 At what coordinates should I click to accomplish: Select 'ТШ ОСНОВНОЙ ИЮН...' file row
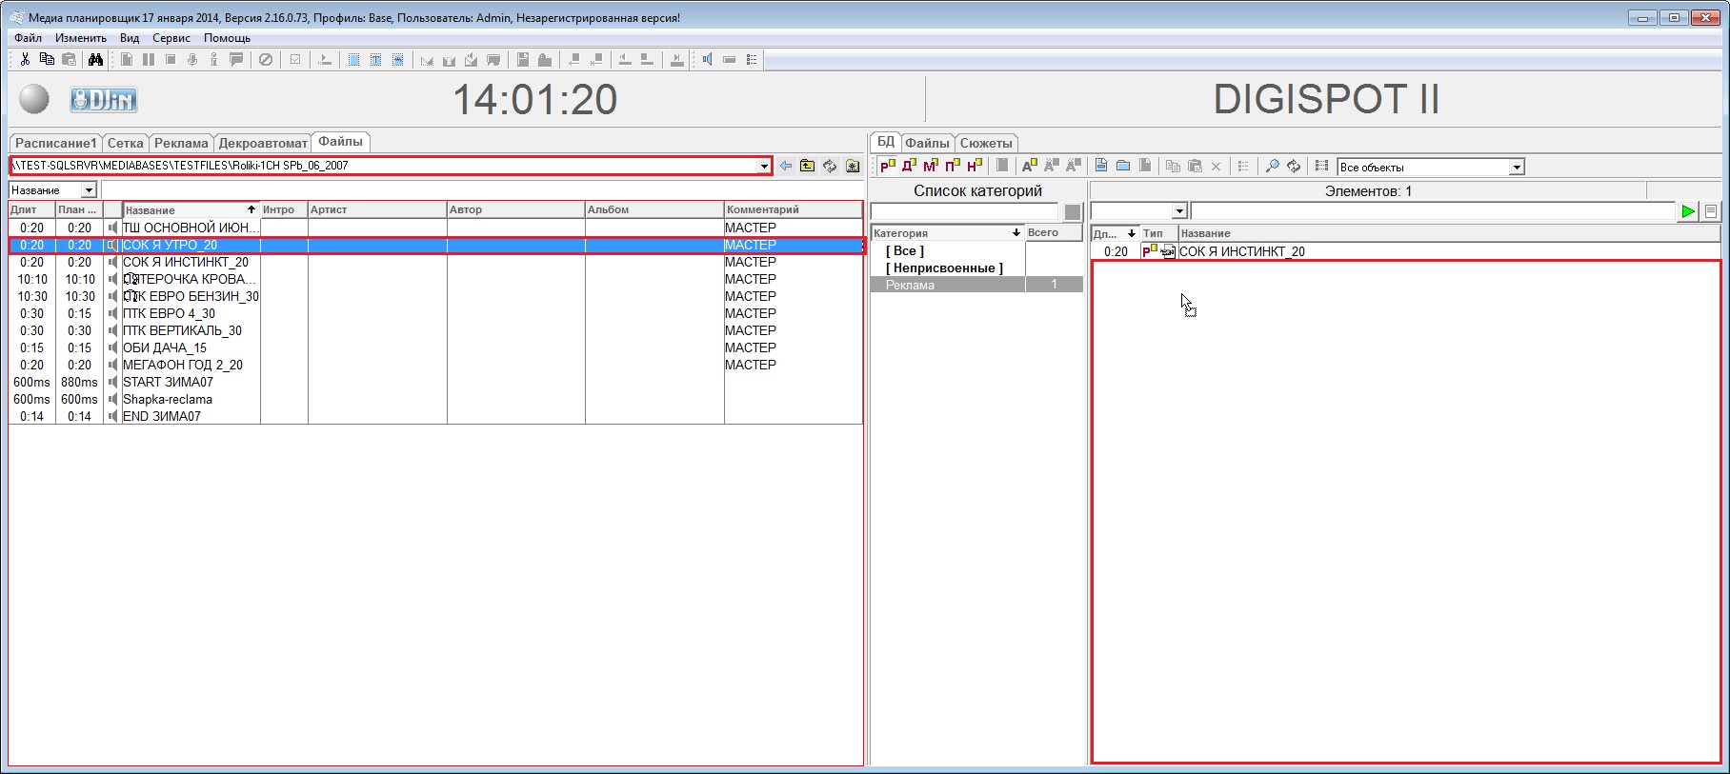click(x=435, y=228)
